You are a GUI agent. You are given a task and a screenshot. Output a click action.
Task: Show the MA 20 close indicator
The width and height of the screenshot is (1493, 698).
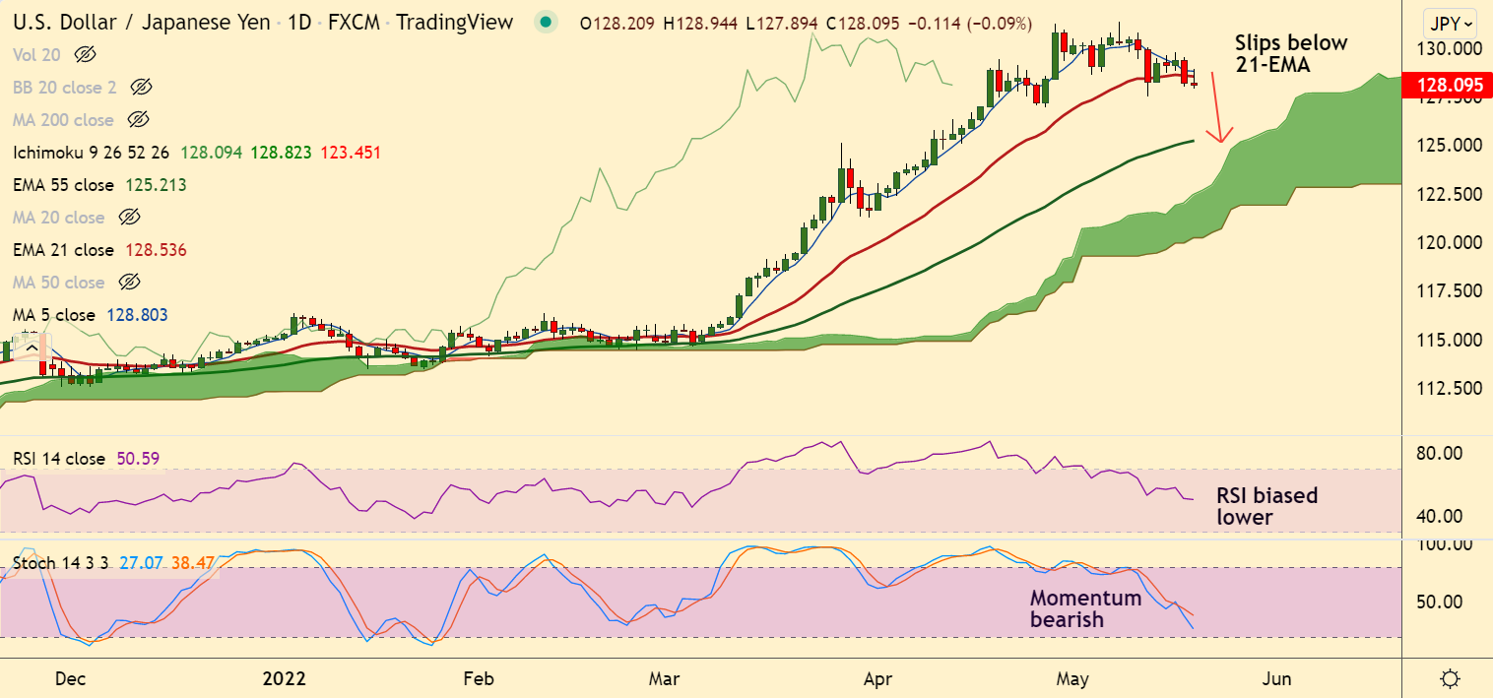click(129, 218)
